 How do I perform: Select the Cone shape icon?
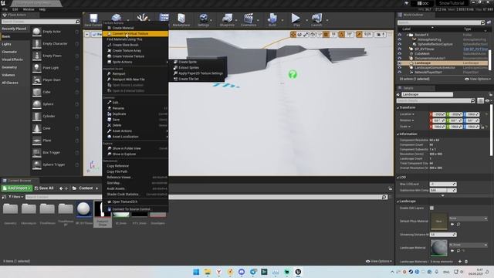37,128
